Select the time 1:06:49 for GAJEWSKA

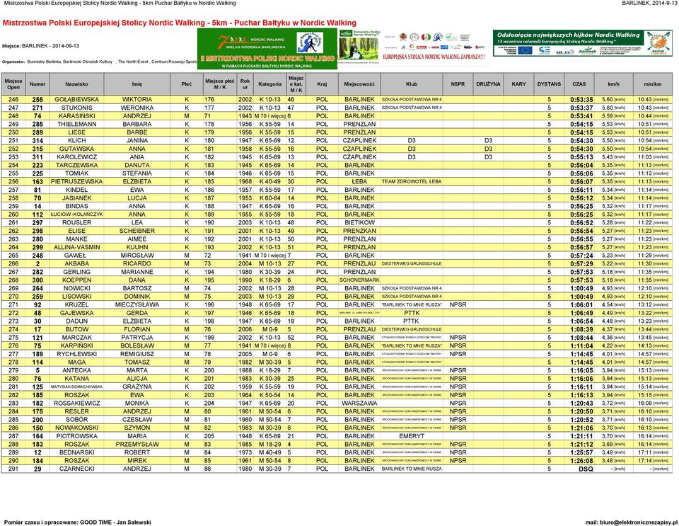point(581,313)
